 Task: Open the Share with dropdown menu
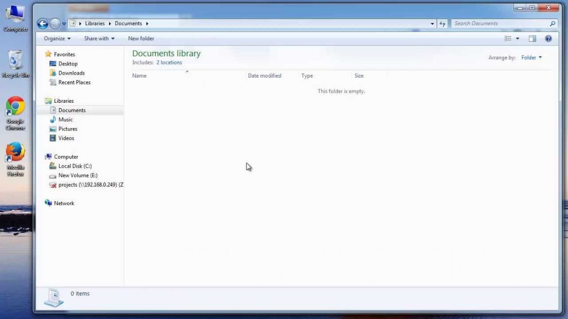point(99,38)
